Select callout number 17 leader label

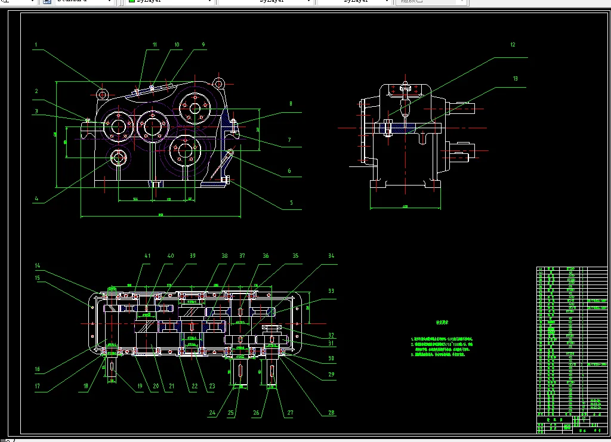[x=38, y=387]
